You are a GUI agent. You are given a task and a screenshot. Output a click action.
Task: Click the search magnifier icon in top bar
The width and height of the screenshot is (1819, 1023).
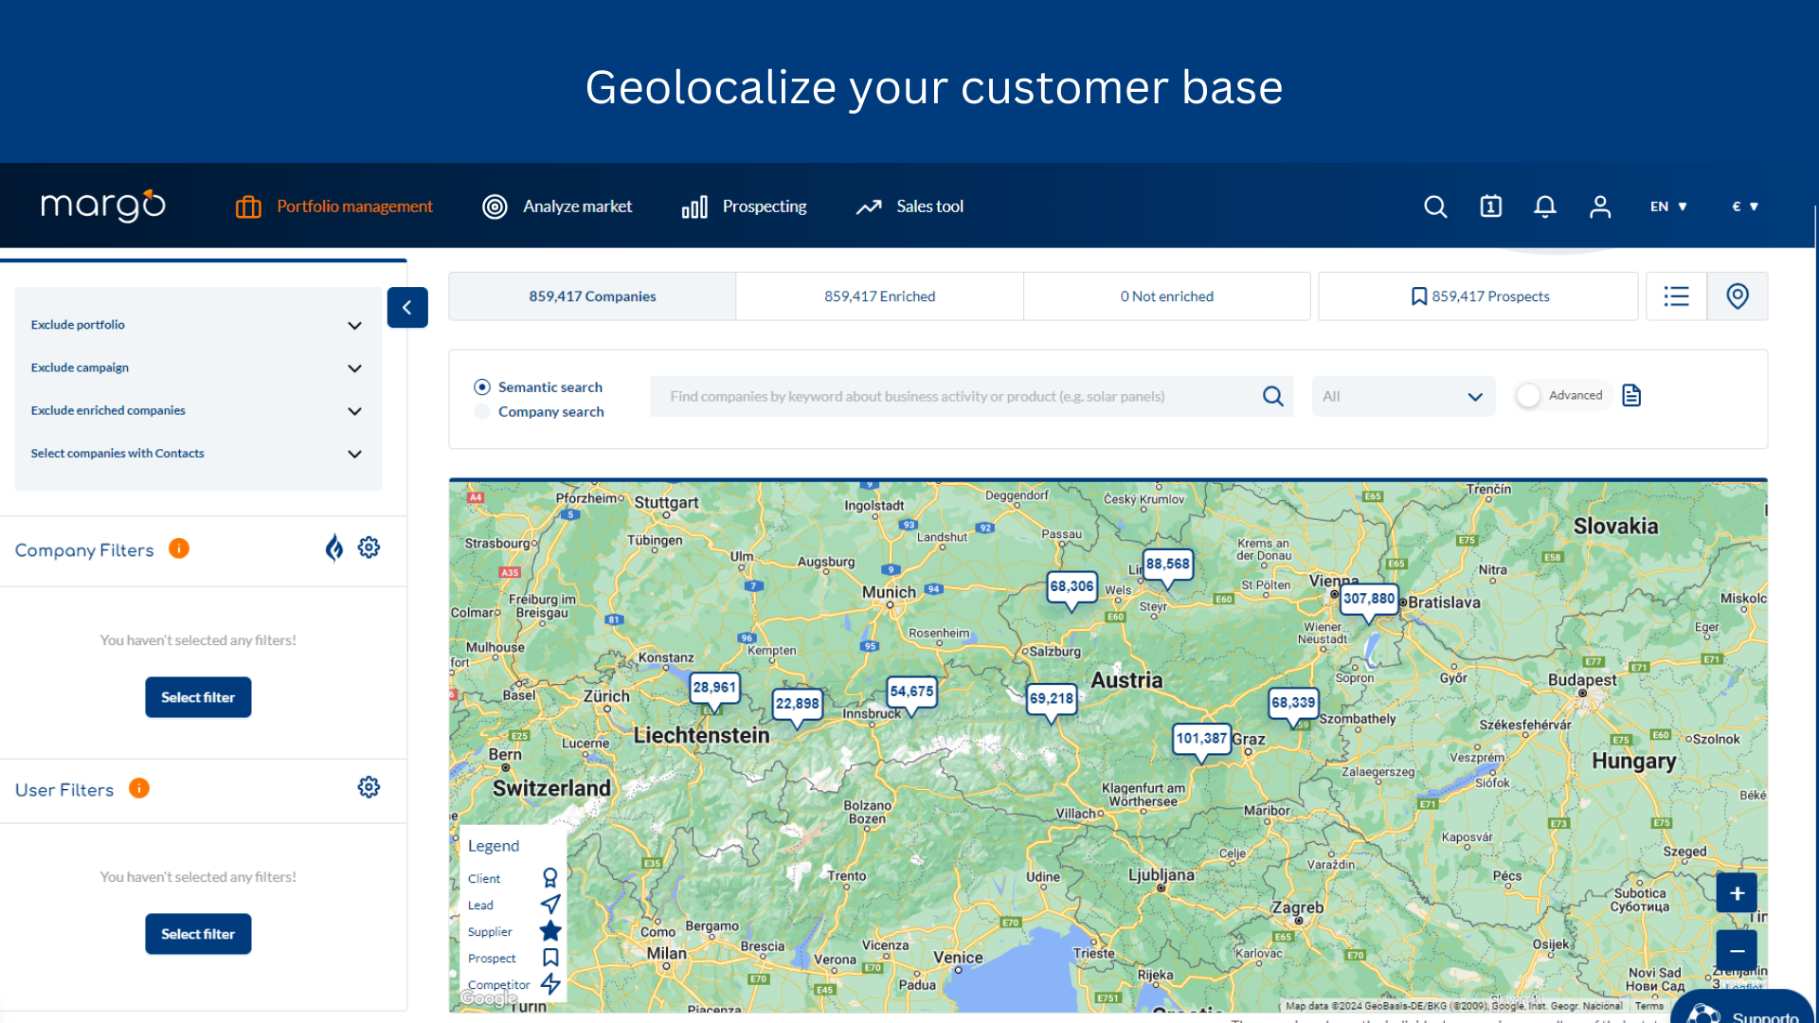[x=1435, y=206]
